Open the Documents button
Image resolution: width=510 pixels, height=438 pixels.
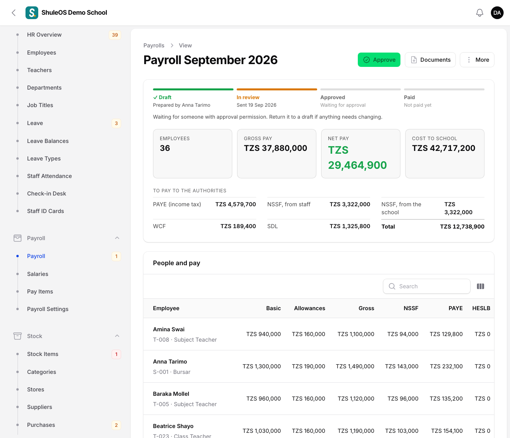tap(430, 60)
